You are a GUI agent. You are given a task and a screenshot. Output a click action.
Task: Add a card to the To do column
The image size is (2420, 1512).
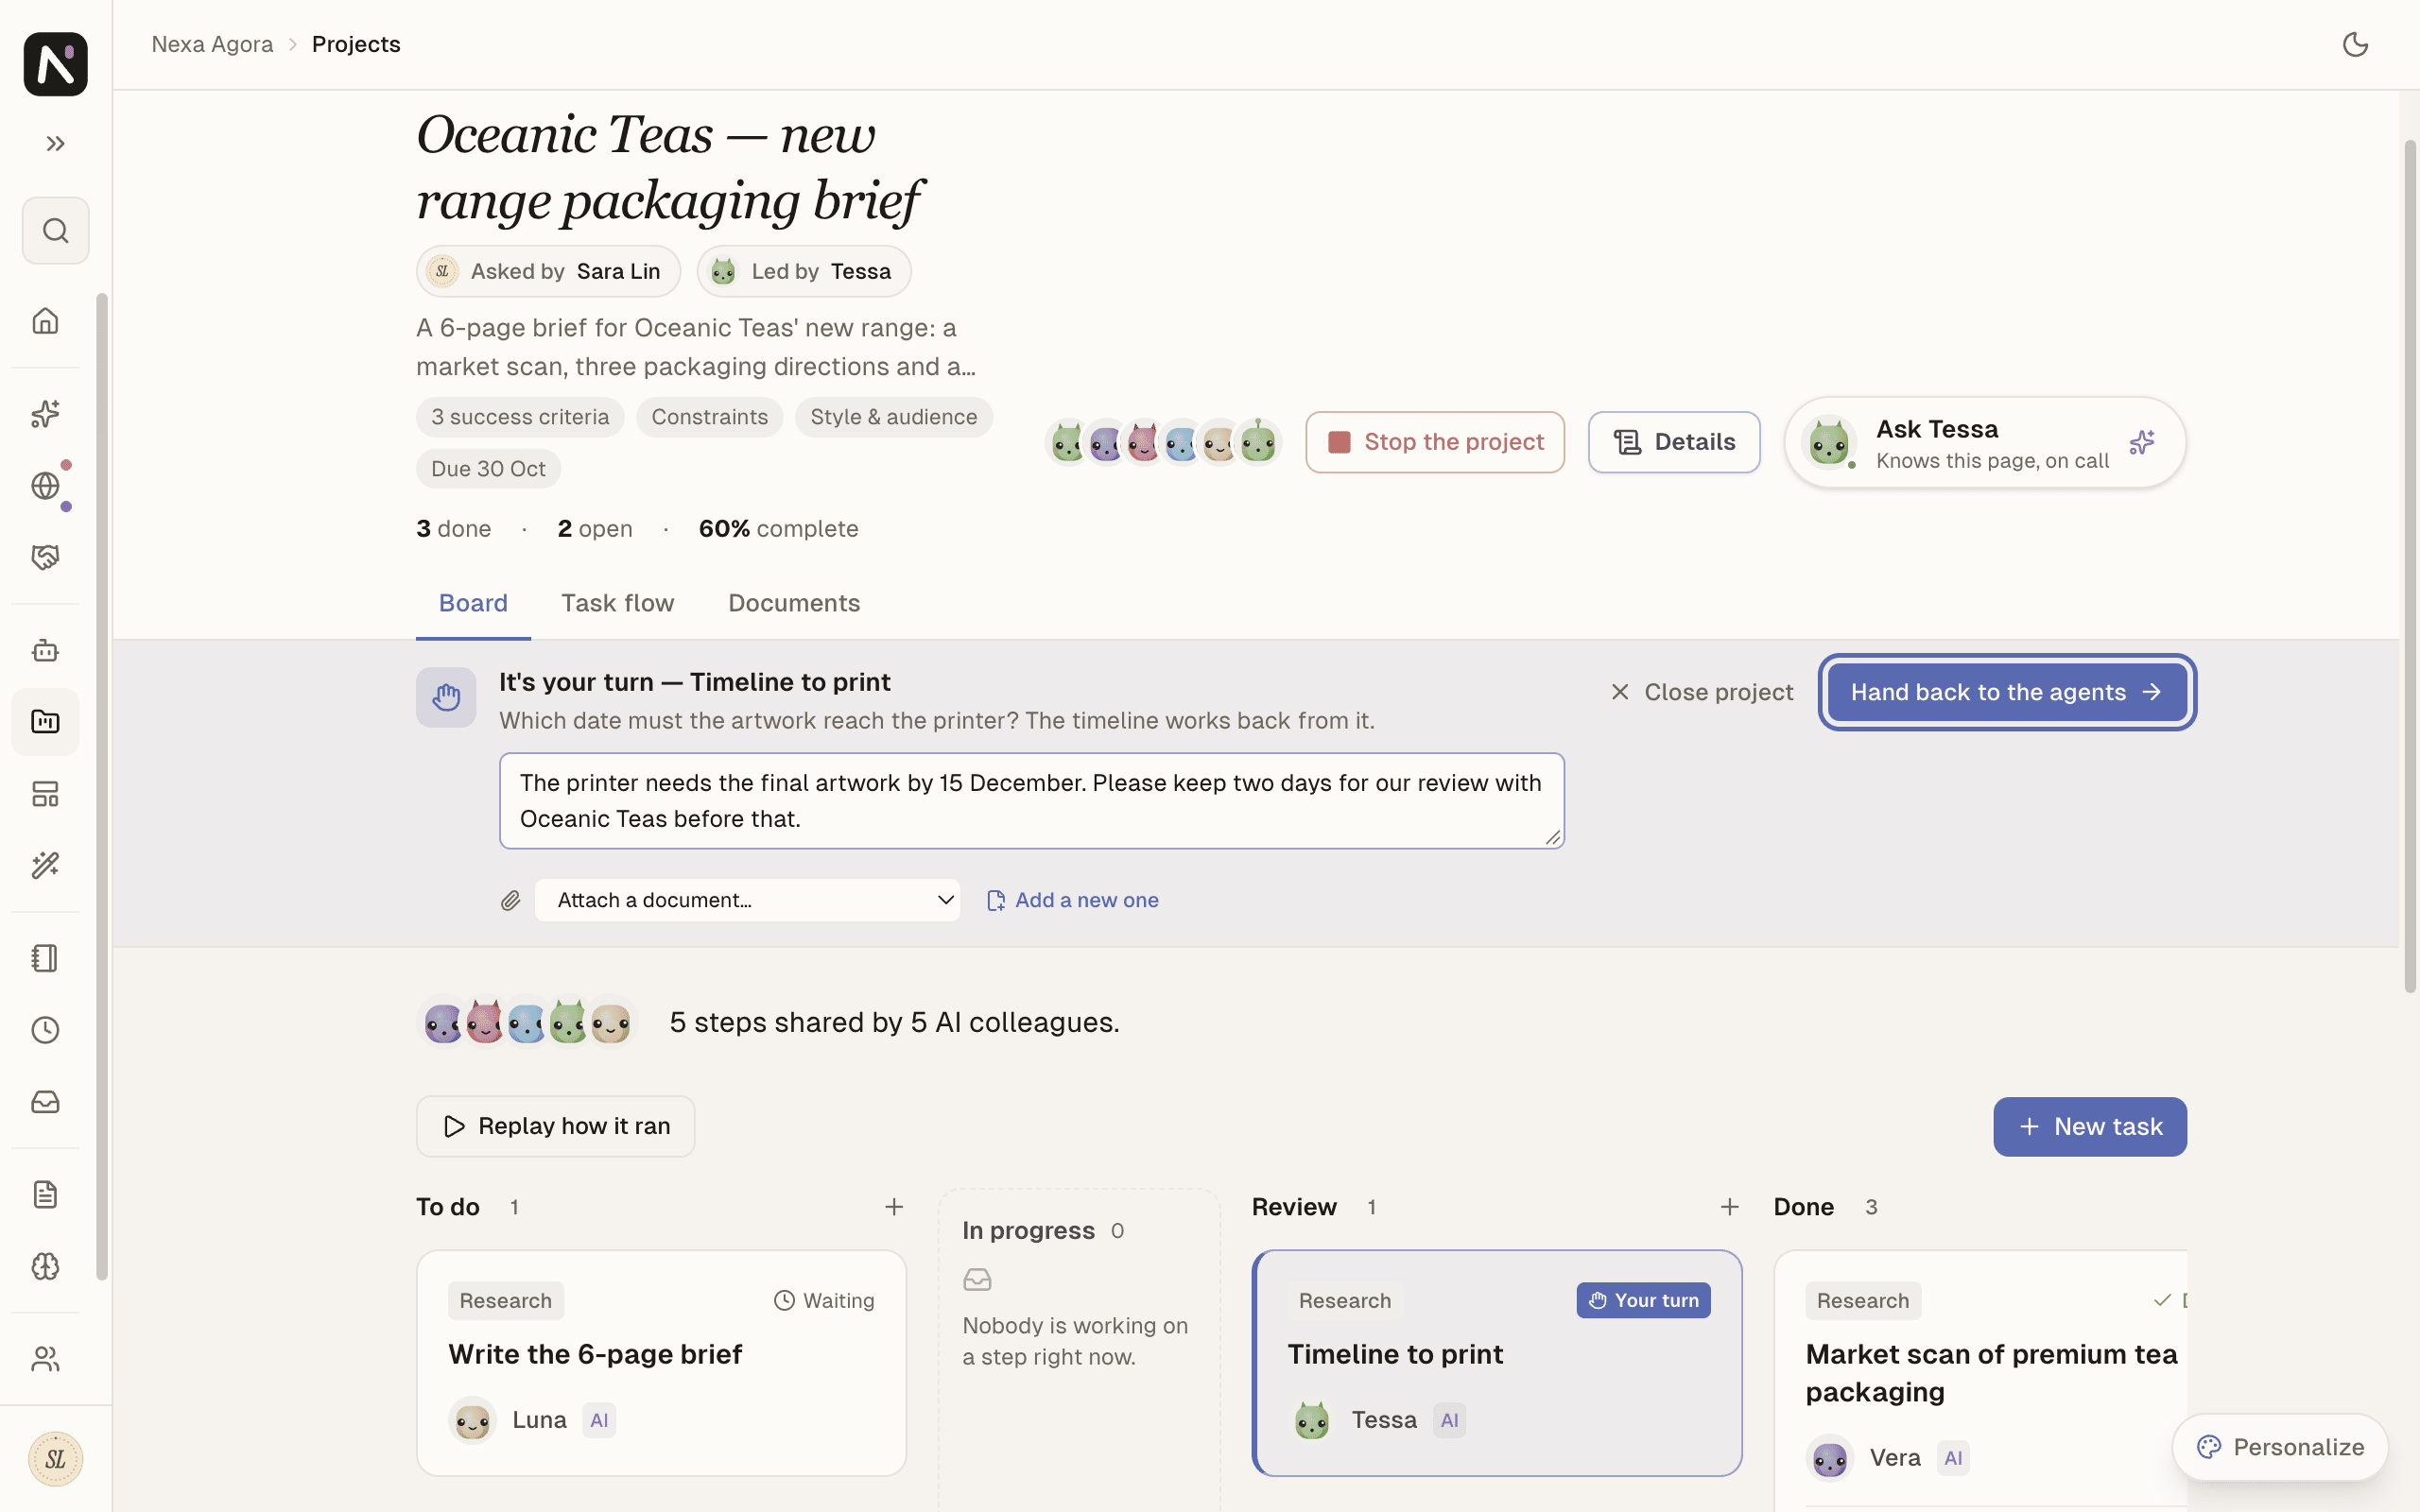pyautogui.click(x=894, y=1207)
